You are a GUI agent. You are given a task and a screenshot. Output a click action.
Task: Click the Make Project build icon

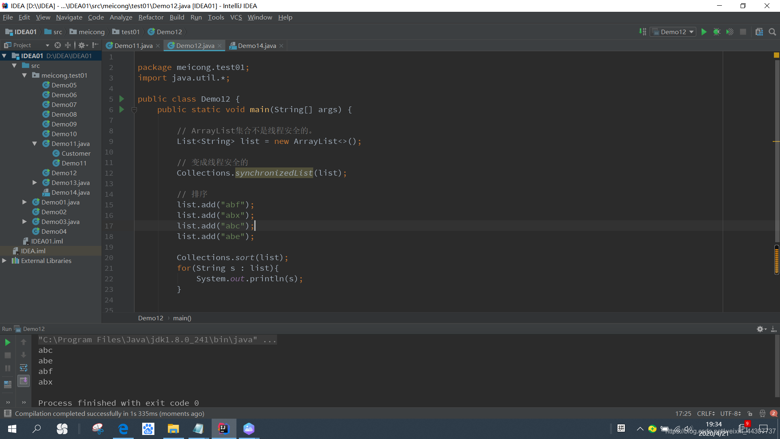click(643, 32)
